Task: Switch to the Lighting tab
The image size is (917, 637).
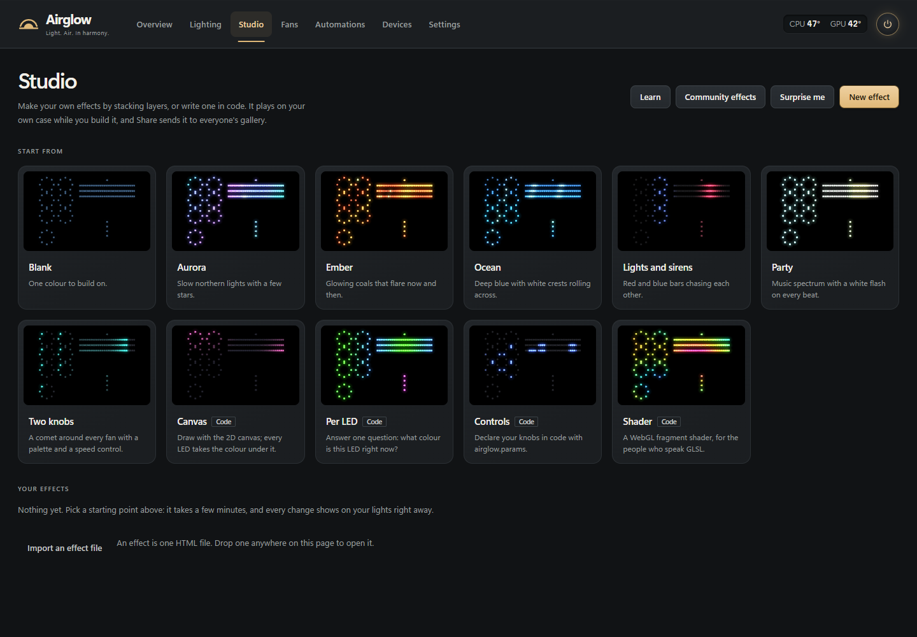Action: 206,24
